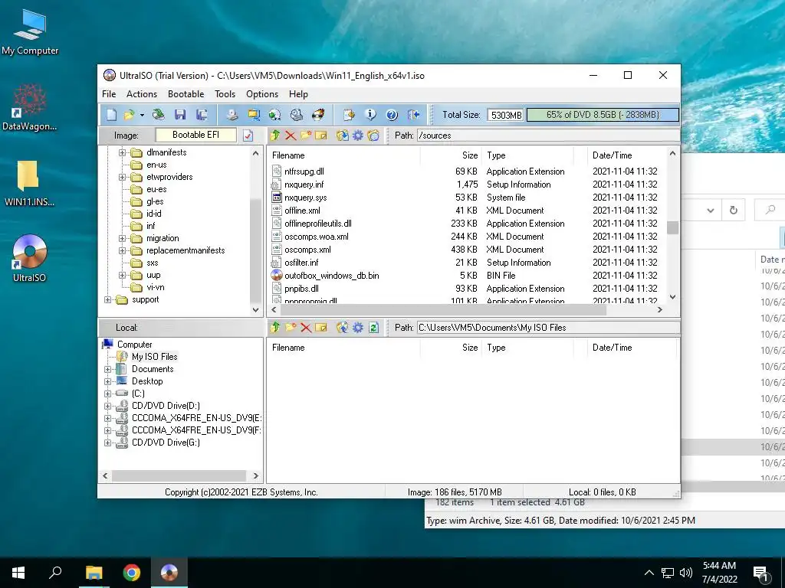Open the Bootable menu
This screenshot has height=588, width=785.
(x=186, y=94)
